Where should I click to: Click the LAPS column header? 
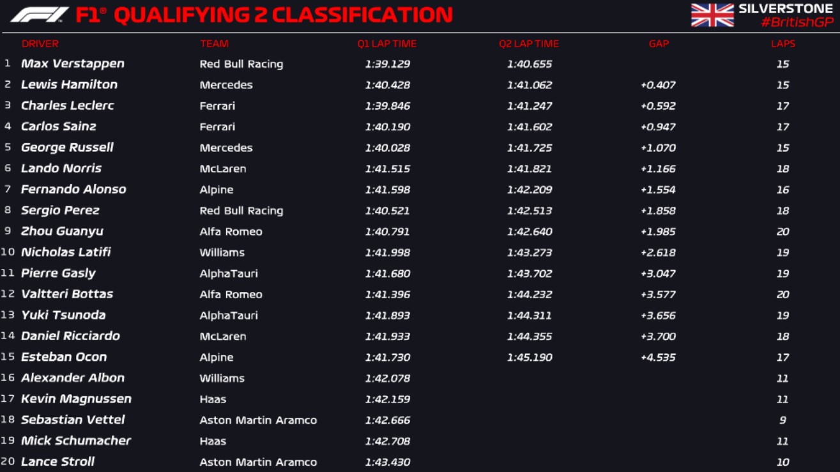[783, 43]
